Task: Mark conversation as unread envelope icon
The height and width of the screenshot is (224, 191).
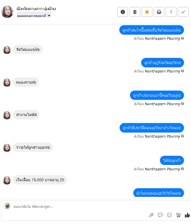Action: coord(159,12)
